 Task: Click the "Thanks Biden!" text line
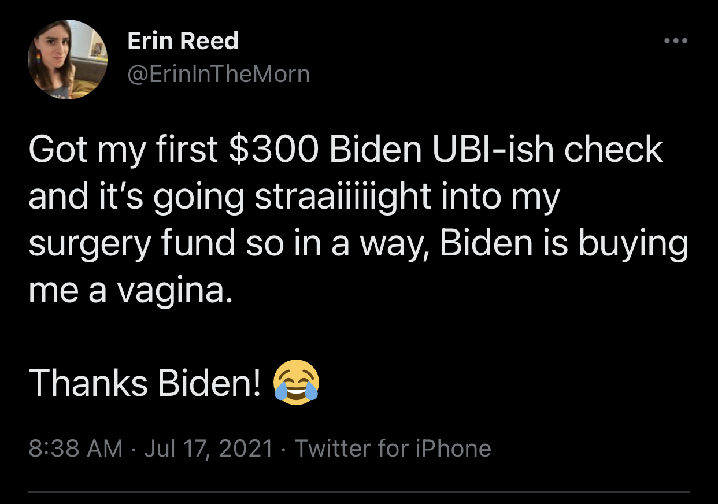click(145, 382)
